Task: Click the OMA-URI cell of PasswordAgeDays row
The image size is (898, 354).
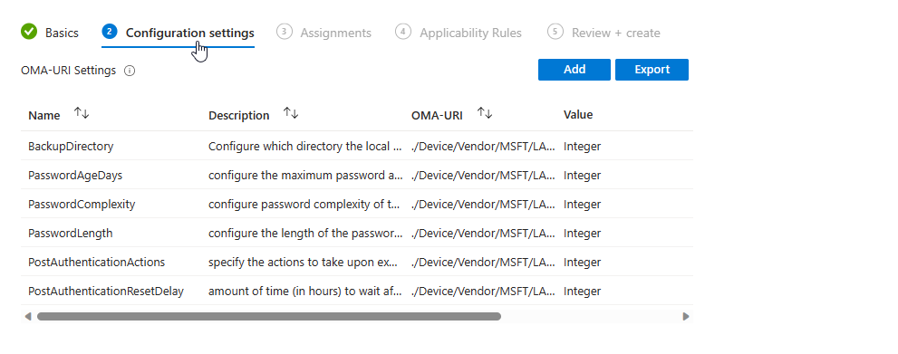Action: (x=483, y=175)
